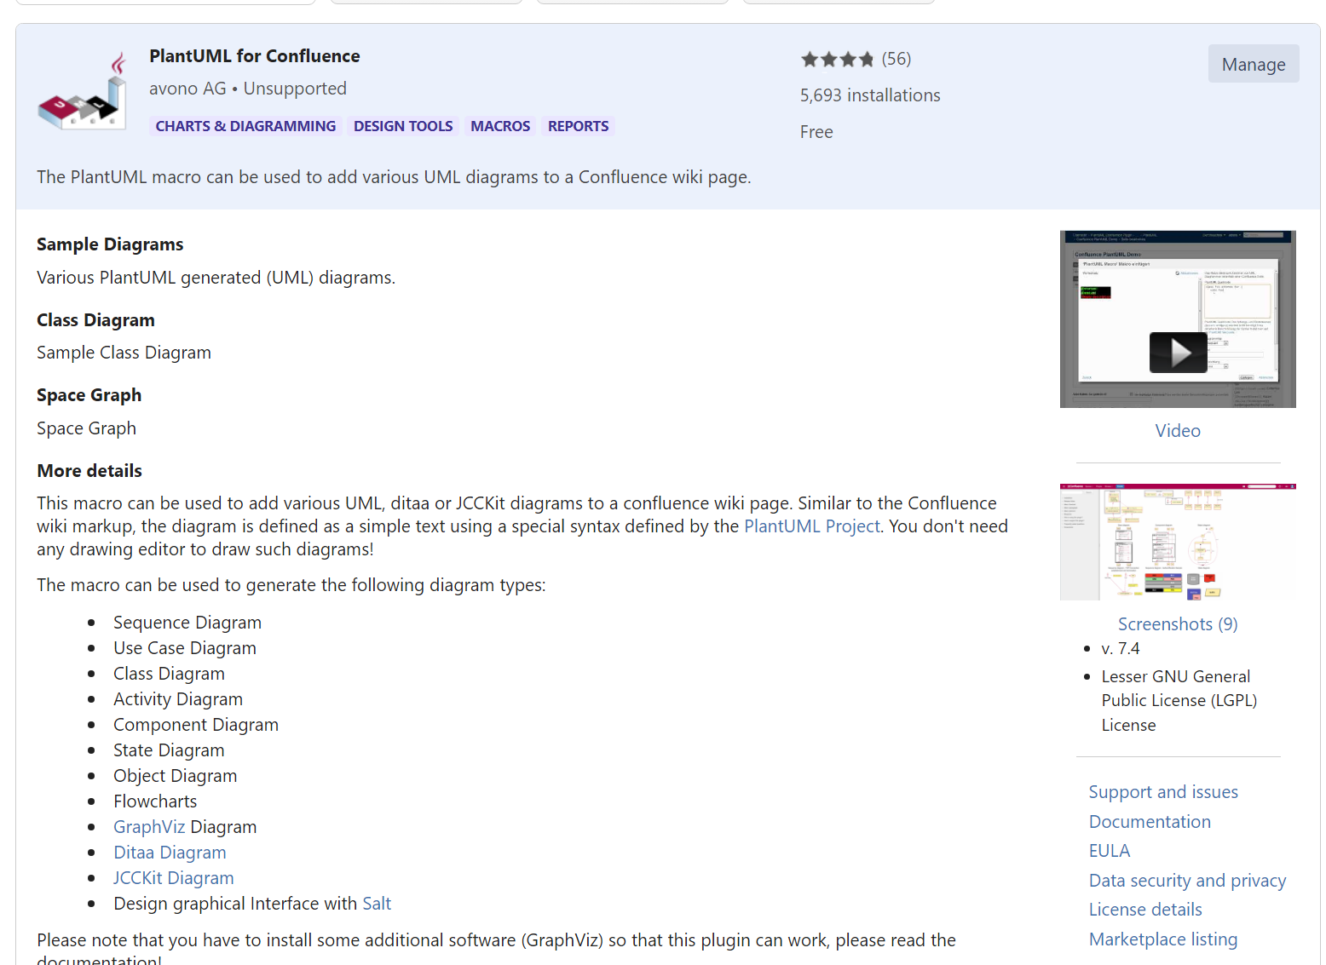Click the 5,693 installations text
Viewport: 1326px width, 965px height.
870,95
